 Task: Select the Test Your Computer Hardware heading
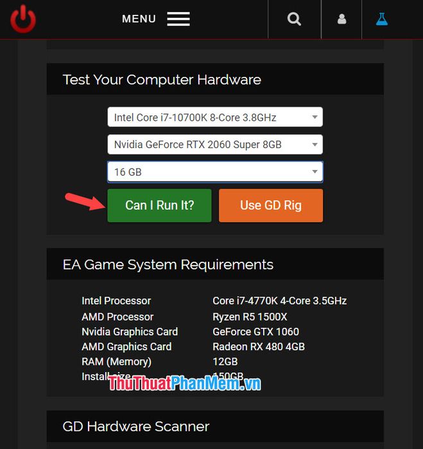click(162, 80)
